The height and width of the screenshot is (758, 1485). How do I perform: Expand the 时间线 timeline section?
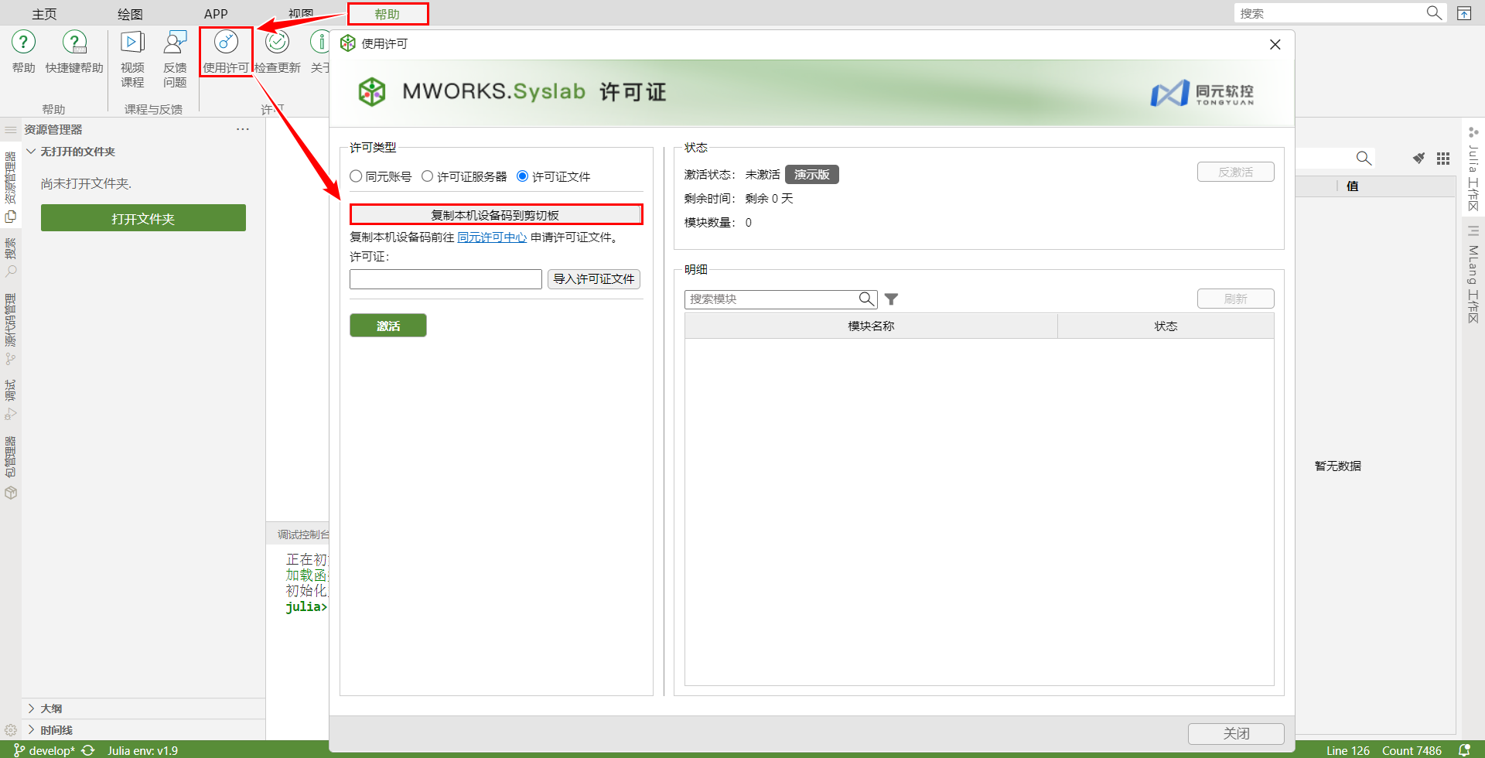coord(31,729)
